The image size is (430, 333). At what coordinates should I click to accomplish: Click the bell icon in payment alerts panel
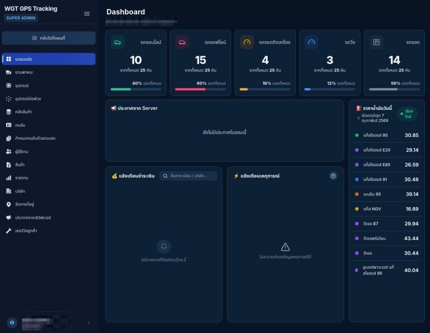164,246
